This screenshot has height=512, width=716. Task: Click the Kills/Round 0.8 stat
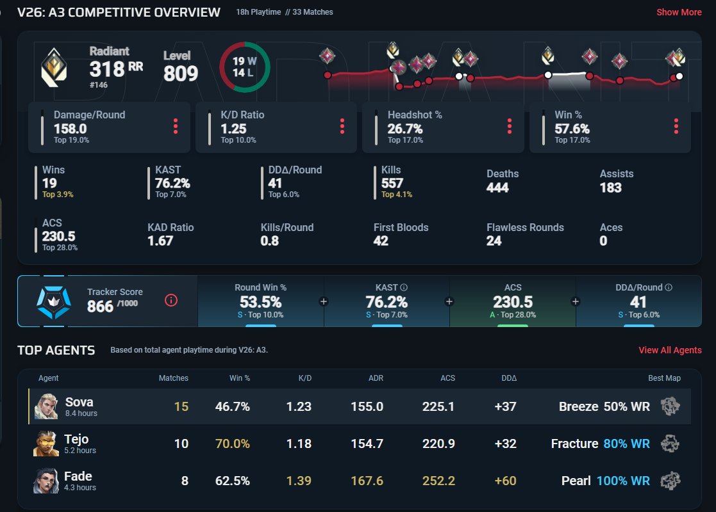[x=287, y=234]
